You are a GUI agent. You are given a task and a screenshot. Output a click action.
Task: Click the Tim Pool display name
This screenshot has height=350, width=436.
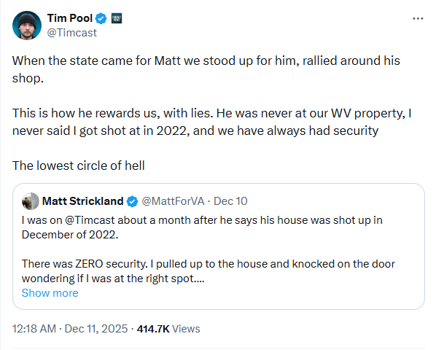(x=70, y=18)
